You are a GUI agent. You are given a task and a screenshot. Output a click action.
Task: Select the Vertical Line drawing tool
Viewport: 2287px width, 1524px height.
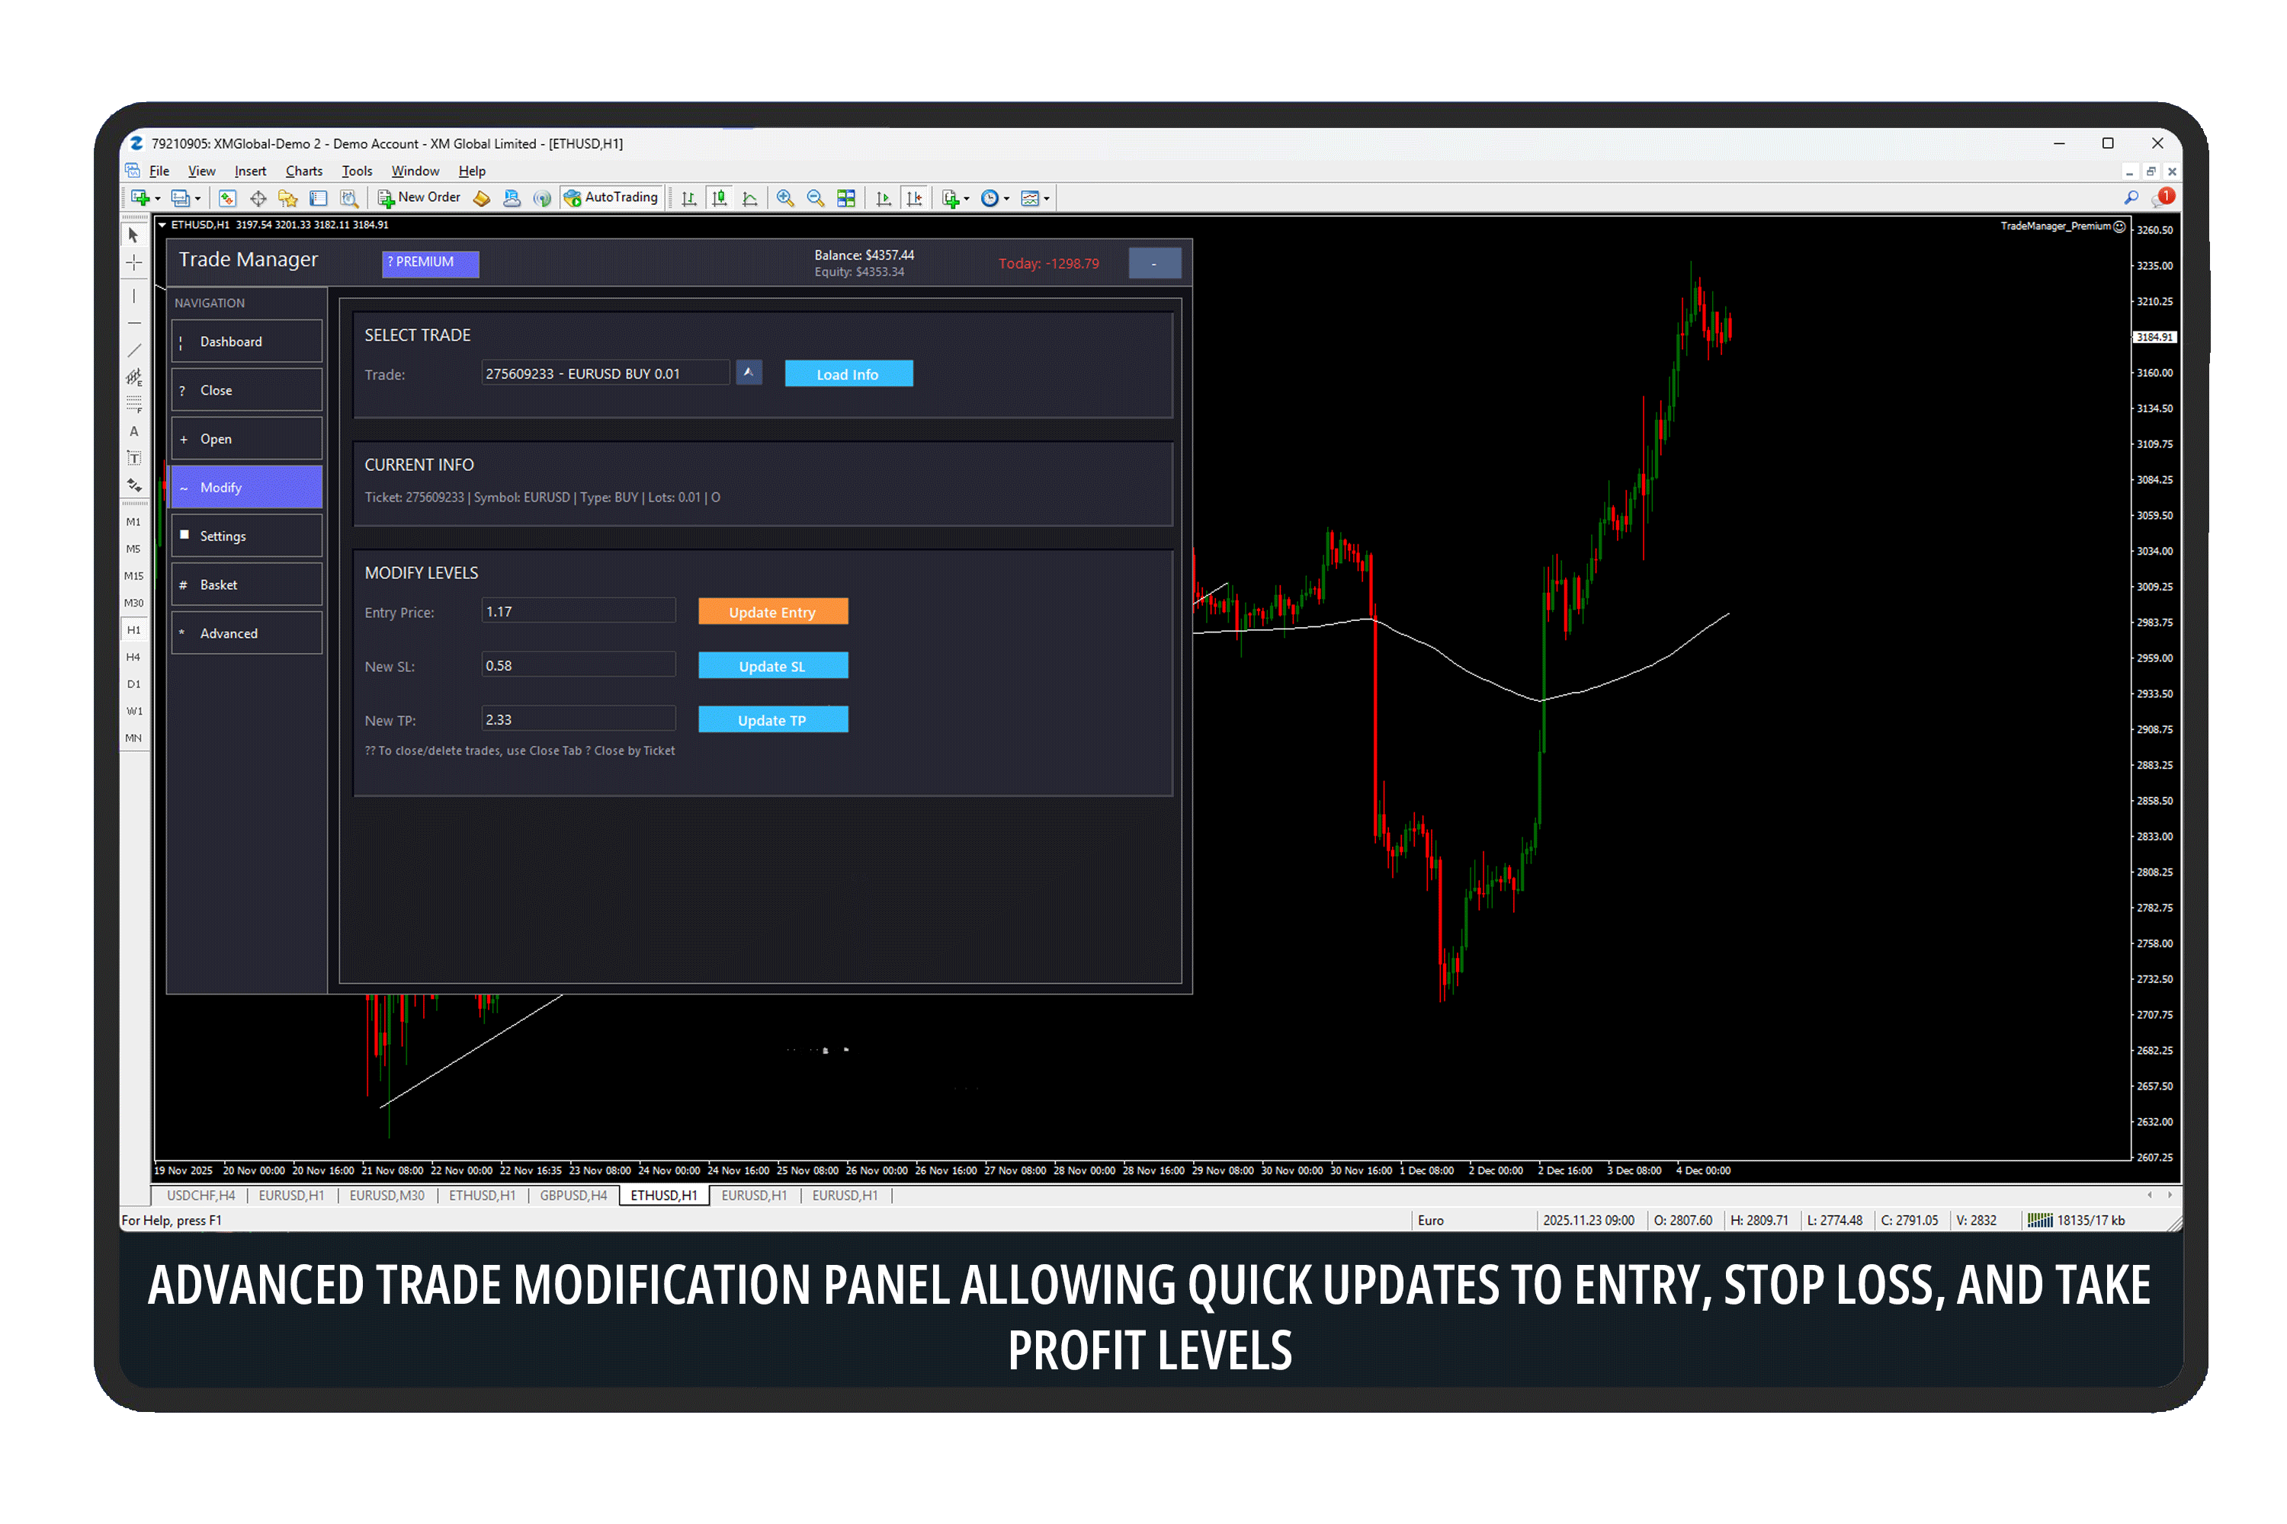point(133,296)
